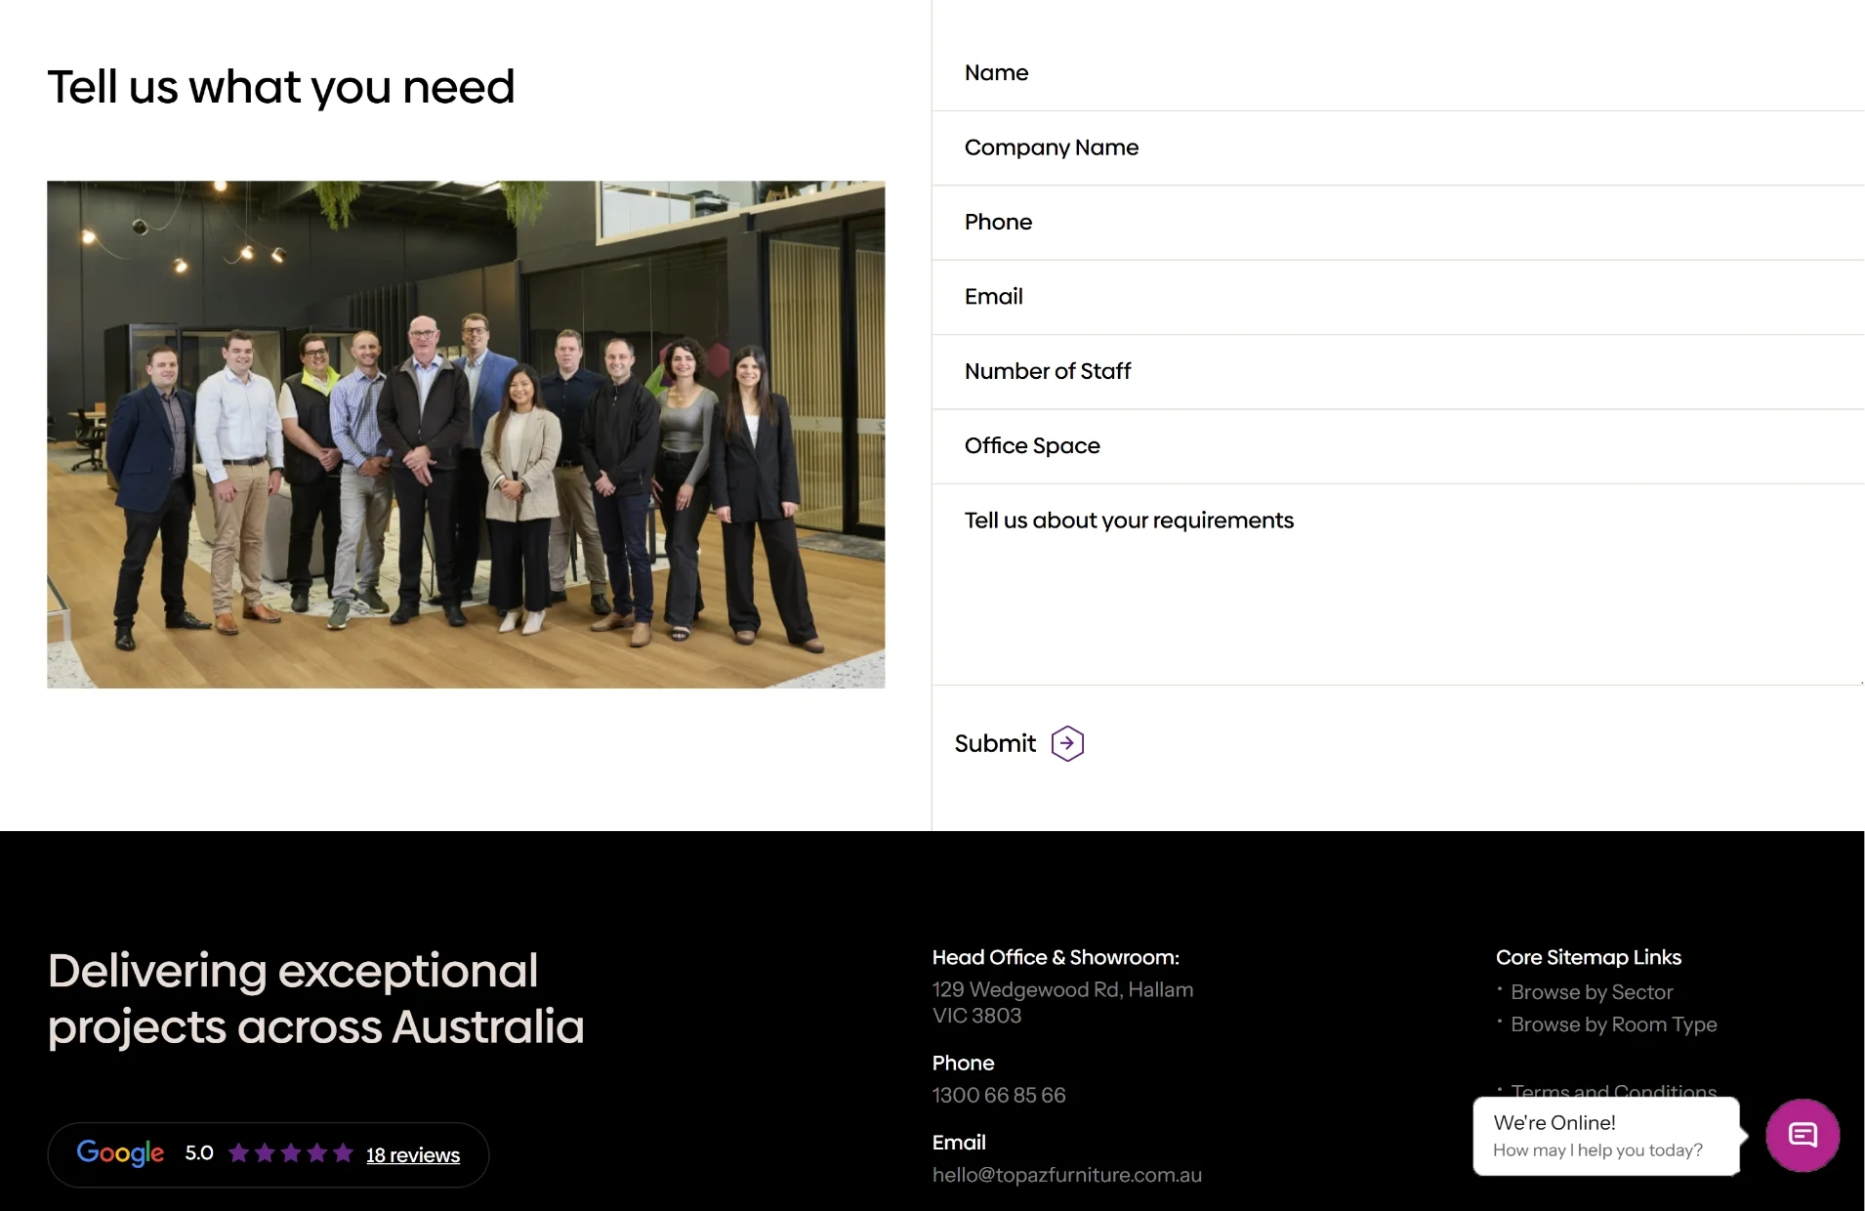Click the Google logo in reviews badge
Image resolution: width=1865 pixels, height=1211 pixels.
(120, 1153)
